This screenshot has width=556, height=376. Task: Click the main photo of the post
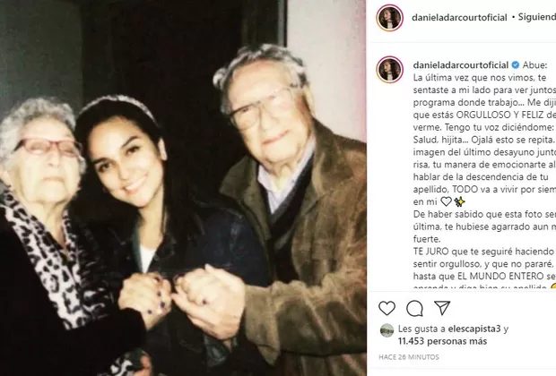point(183,188)
